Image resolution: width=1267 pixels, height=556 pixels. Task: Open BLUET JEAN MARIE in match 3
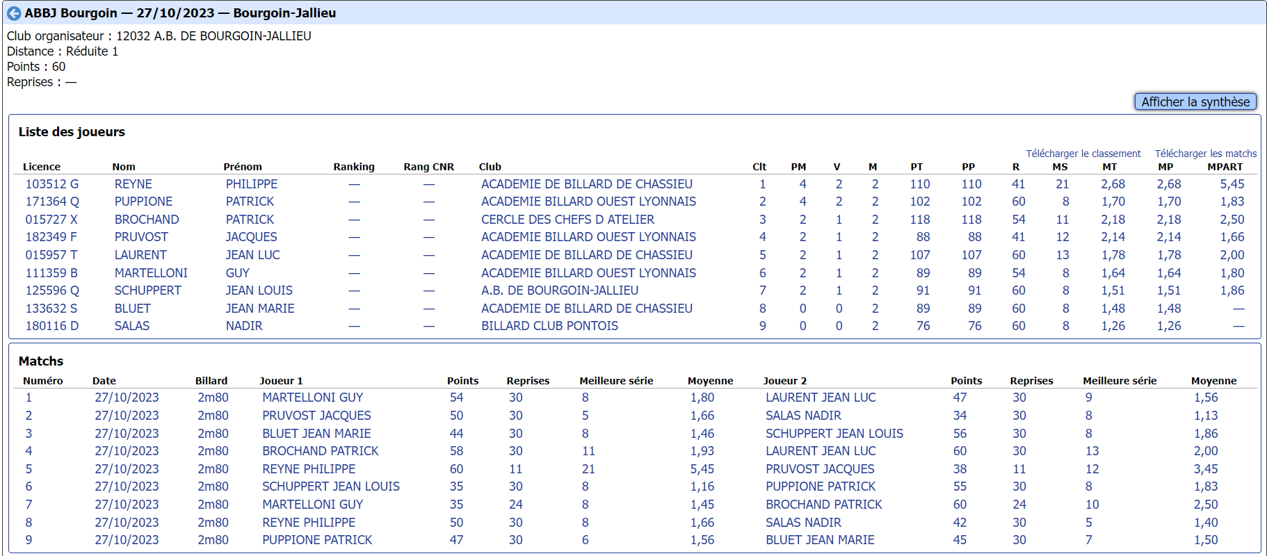316,434
